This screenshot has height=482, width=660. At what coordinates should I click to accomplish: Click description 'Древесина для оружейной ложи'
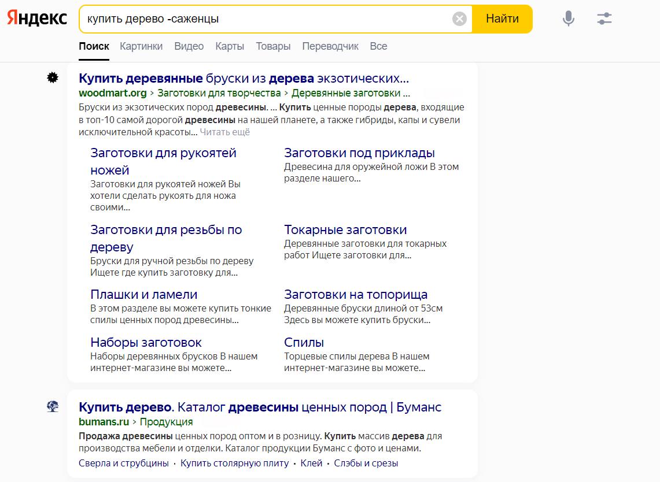point(356,166)
